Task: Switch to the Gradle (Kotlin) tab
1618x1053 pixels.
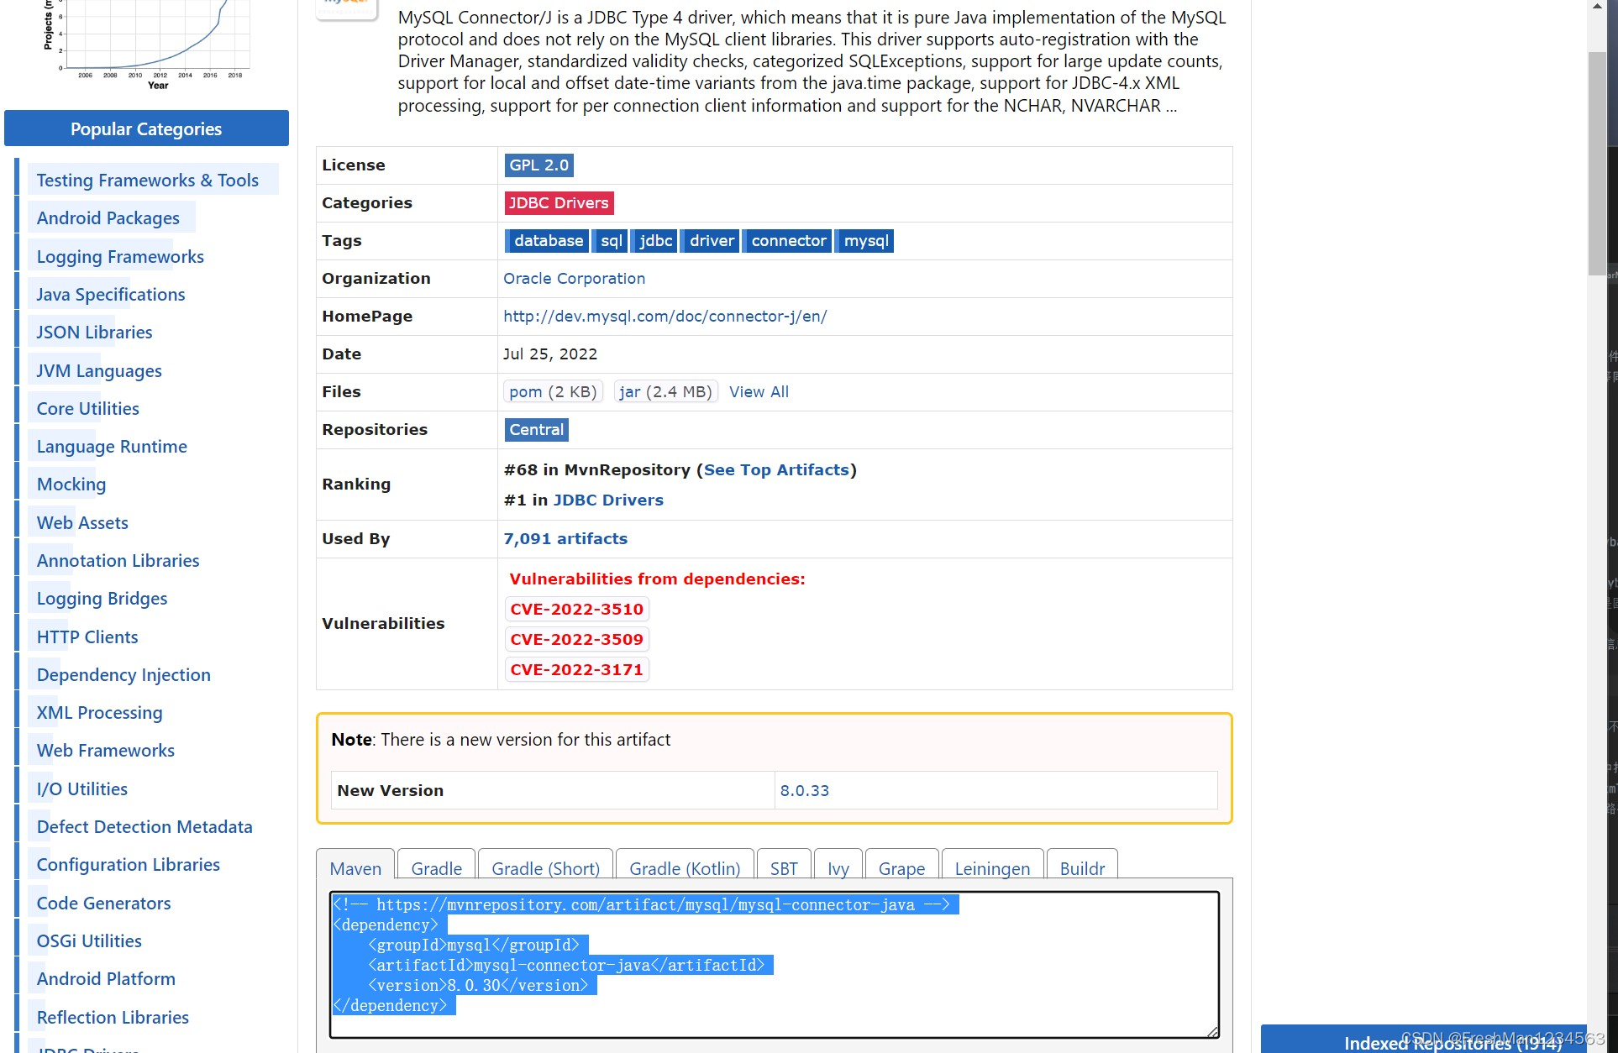Action: tap(684, 868)
